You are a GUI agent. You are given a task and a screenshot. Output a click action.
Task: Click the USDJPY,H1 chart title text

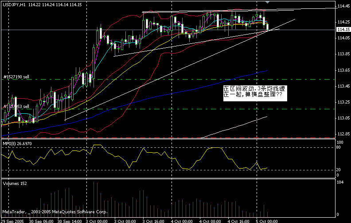tap(14, 5)
